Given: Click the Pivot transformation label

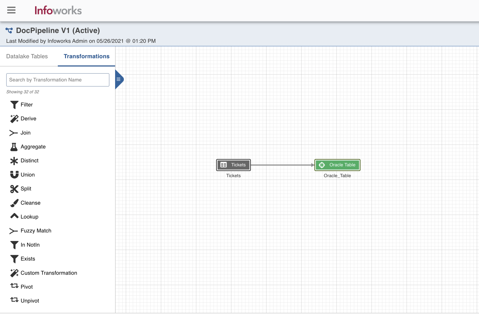Looking at the screenshot, I should [x=27, y=287].
